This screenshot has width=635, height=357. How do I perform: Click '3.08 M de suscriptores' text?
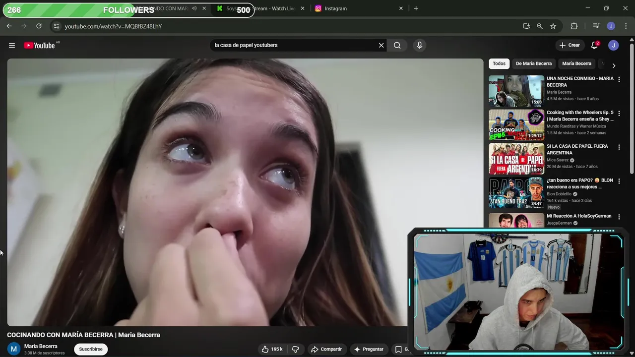(x=45, y=353)
